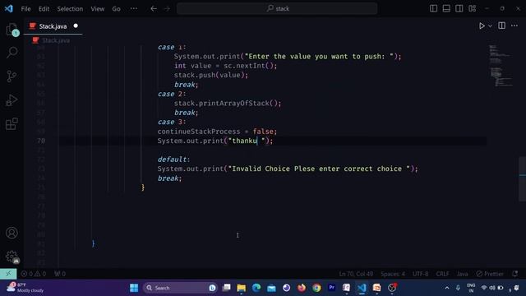Toggle the primary side bar layout
The height and width of the screenshot is (296, 526).
click(x=433, y=8)
